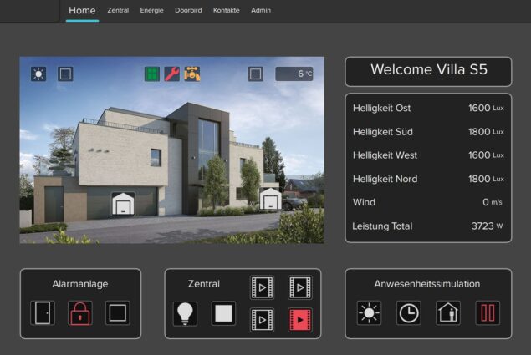Click the Wind 0 m/s row

pyautogui.click(x=428, y=202)
